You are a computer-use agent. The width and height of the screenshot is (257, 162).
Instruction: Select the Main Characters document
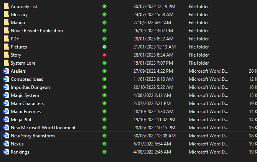(27, 104)
